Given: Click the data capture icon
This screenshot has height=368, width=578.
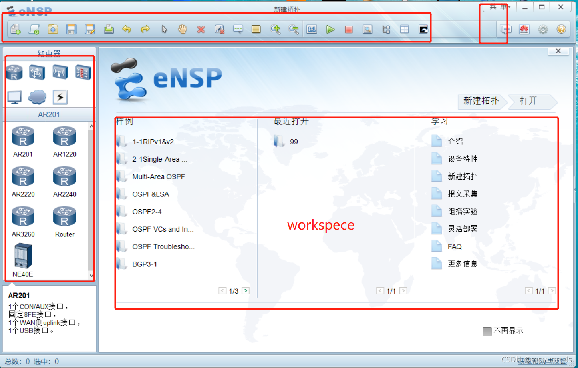Looking at the screenshot, I should coord(367,29).
